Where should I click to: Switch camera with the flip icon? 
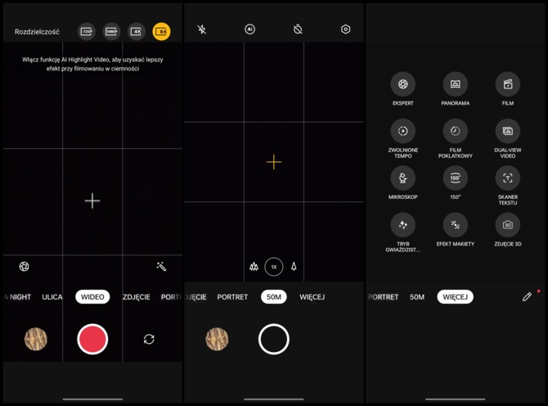[149, 339]
